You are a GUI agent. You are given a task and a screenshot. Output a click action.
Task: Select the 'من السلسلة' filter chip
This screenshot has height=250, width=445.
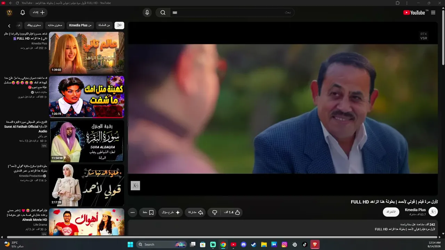click(x=104, y=25)
